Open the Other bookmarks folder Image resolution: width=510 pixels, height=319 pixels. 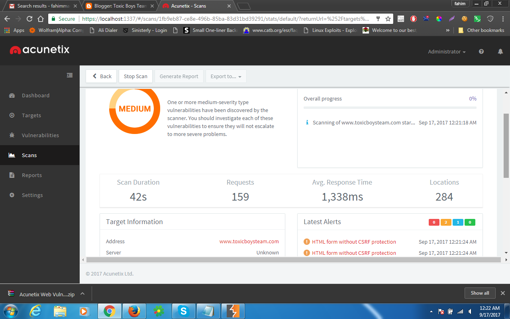[481, 30]
